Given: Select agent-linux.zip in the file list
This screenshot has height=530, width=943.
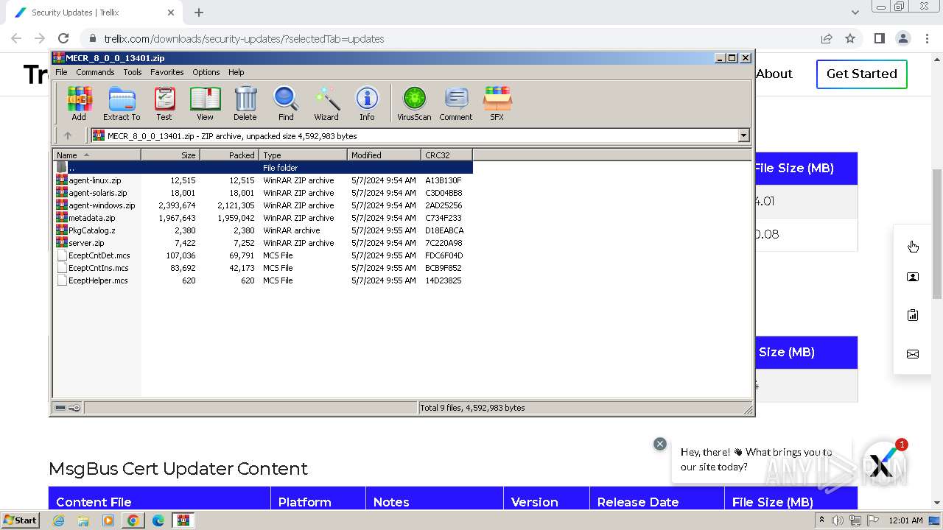Looking at the screenshot, I should (263, 180).
